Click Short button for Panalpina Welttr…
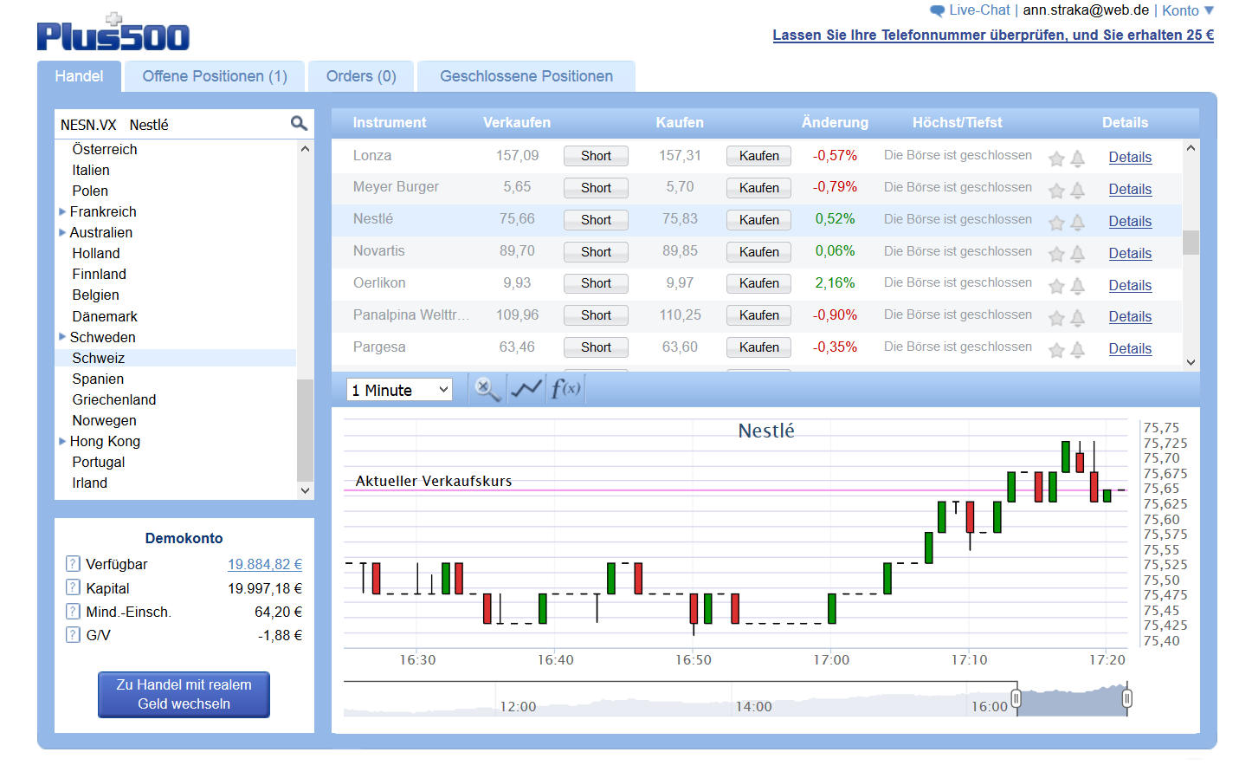Viewport: 1239px width, 765px height. click(x=596, y=315)
